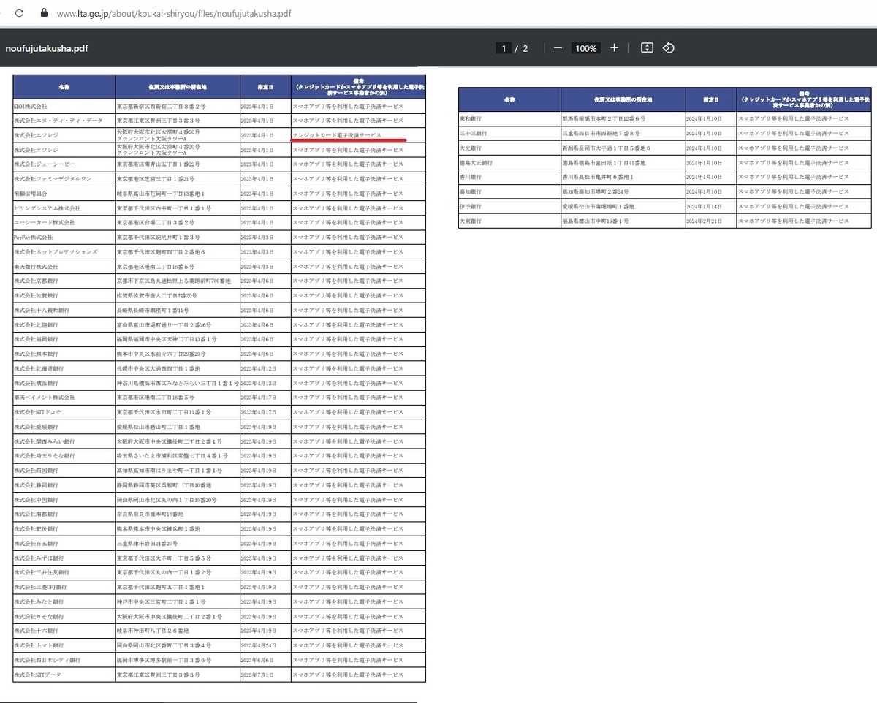Select the 株式会社三井住友銀行 cell
Screen dimensions: 877x703
[64, 572]
